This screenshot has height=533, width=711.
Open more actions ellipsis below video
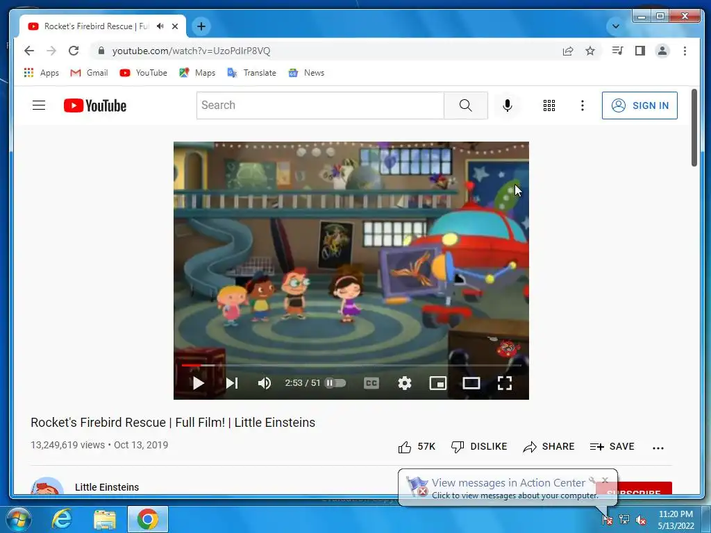click(x=658, y=448)
